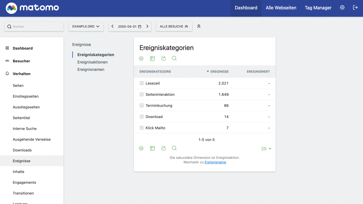Open Einstiegsseiten in the sidebar
Viewport: 363px width, 204px height.
[26, 96]
